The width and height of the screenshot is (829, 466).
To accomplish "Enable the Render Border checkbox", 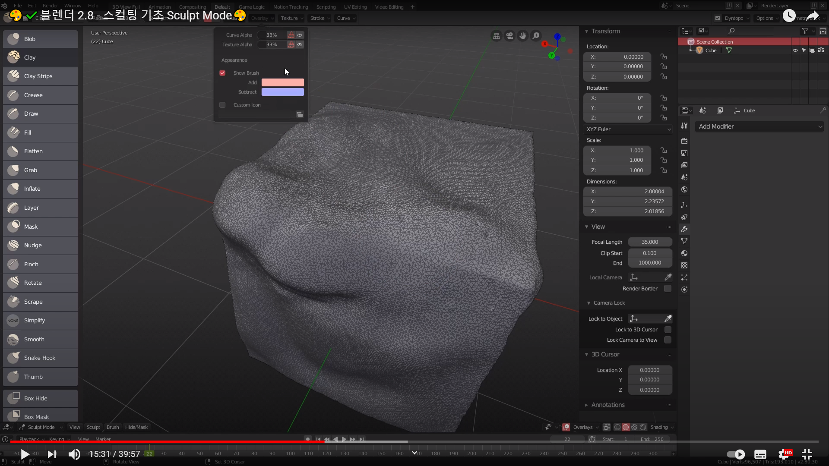I will (x=668, y=289).
